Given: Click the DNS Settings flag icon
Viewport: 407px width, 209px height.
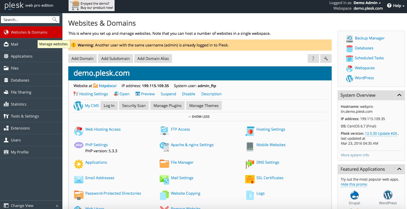Looking at the screenshot, I should point(250,163).
